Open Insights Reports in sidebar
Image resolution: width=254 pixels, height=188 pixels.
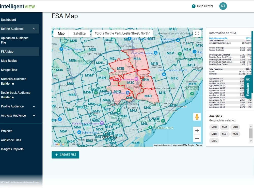point(12,149)
